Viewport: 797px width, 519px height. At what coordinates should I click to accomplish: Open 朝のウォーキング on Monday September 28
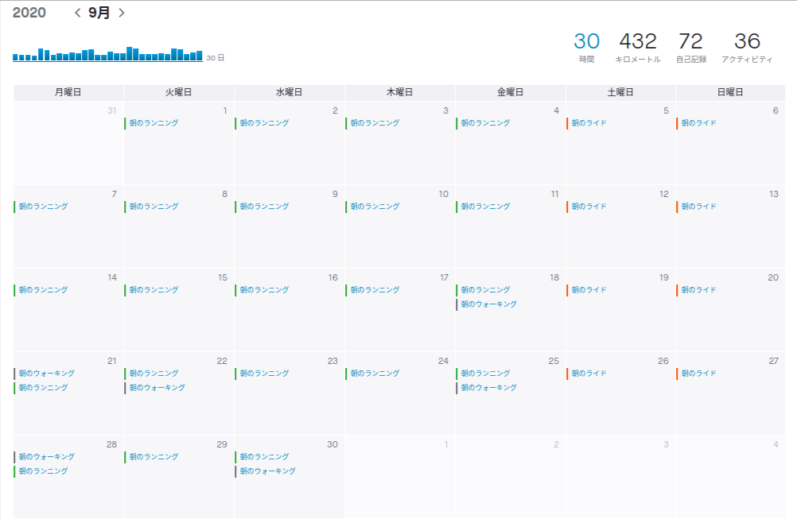coord(47,457)
